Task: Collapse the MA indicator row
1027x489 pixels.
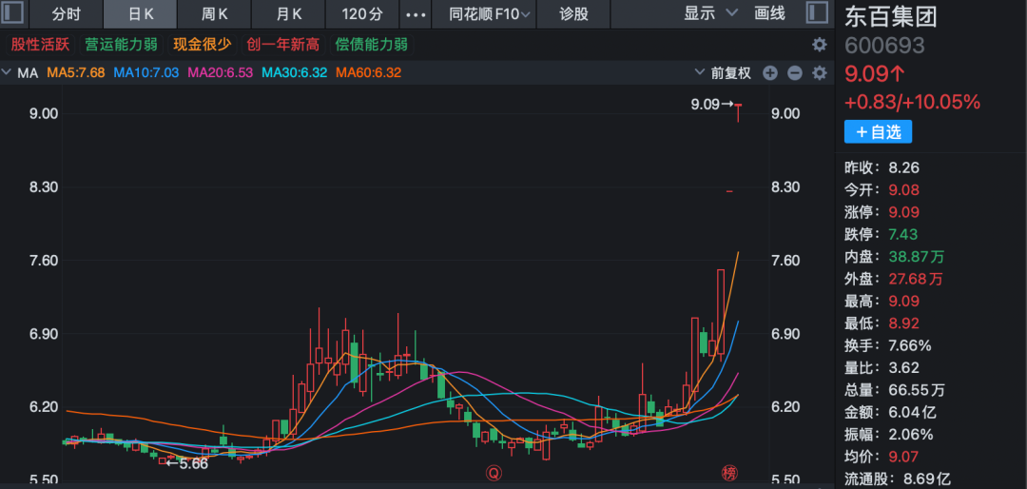Action: point(8,73)
